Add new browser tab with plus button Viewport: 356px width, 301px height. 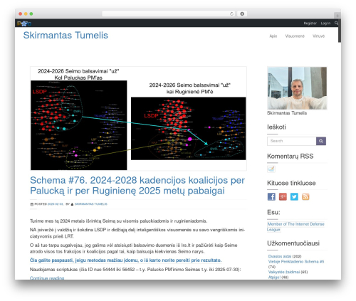click(337, 16)
